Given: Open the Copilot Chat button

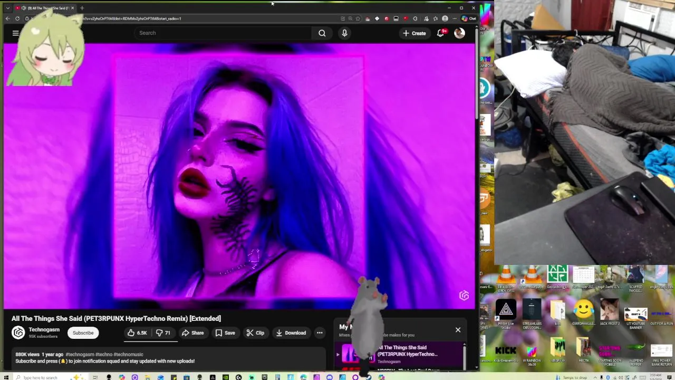Looking at the screenshot, I should pos(469,18).
